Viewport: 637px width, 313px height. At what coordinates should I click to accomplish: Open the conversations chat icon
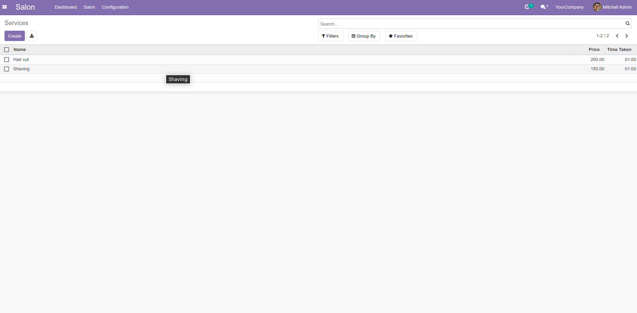click(543, 7)
